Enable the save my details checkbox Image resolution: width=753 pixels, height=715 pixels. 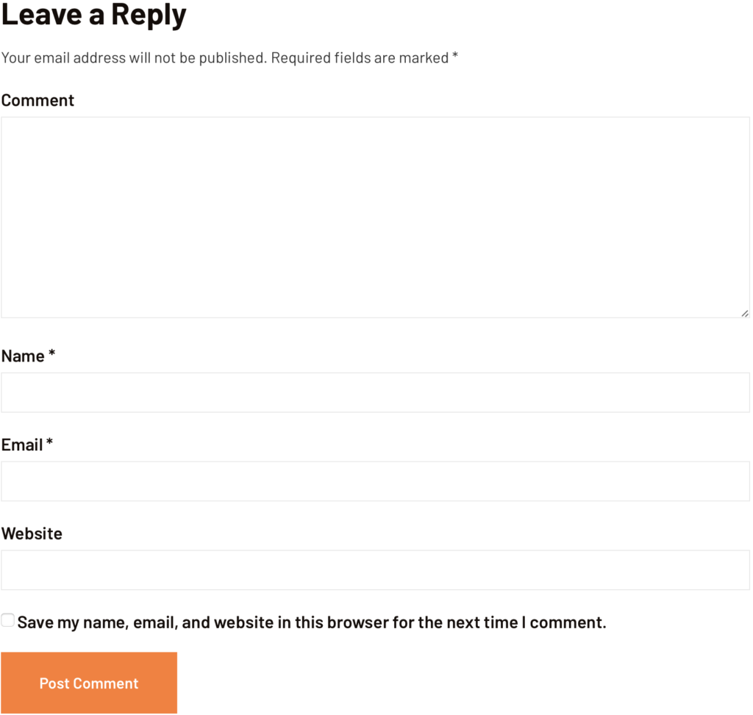pos(7,621)
